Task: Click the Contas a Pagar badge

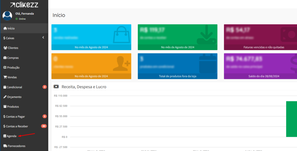Action: [44, 117]
